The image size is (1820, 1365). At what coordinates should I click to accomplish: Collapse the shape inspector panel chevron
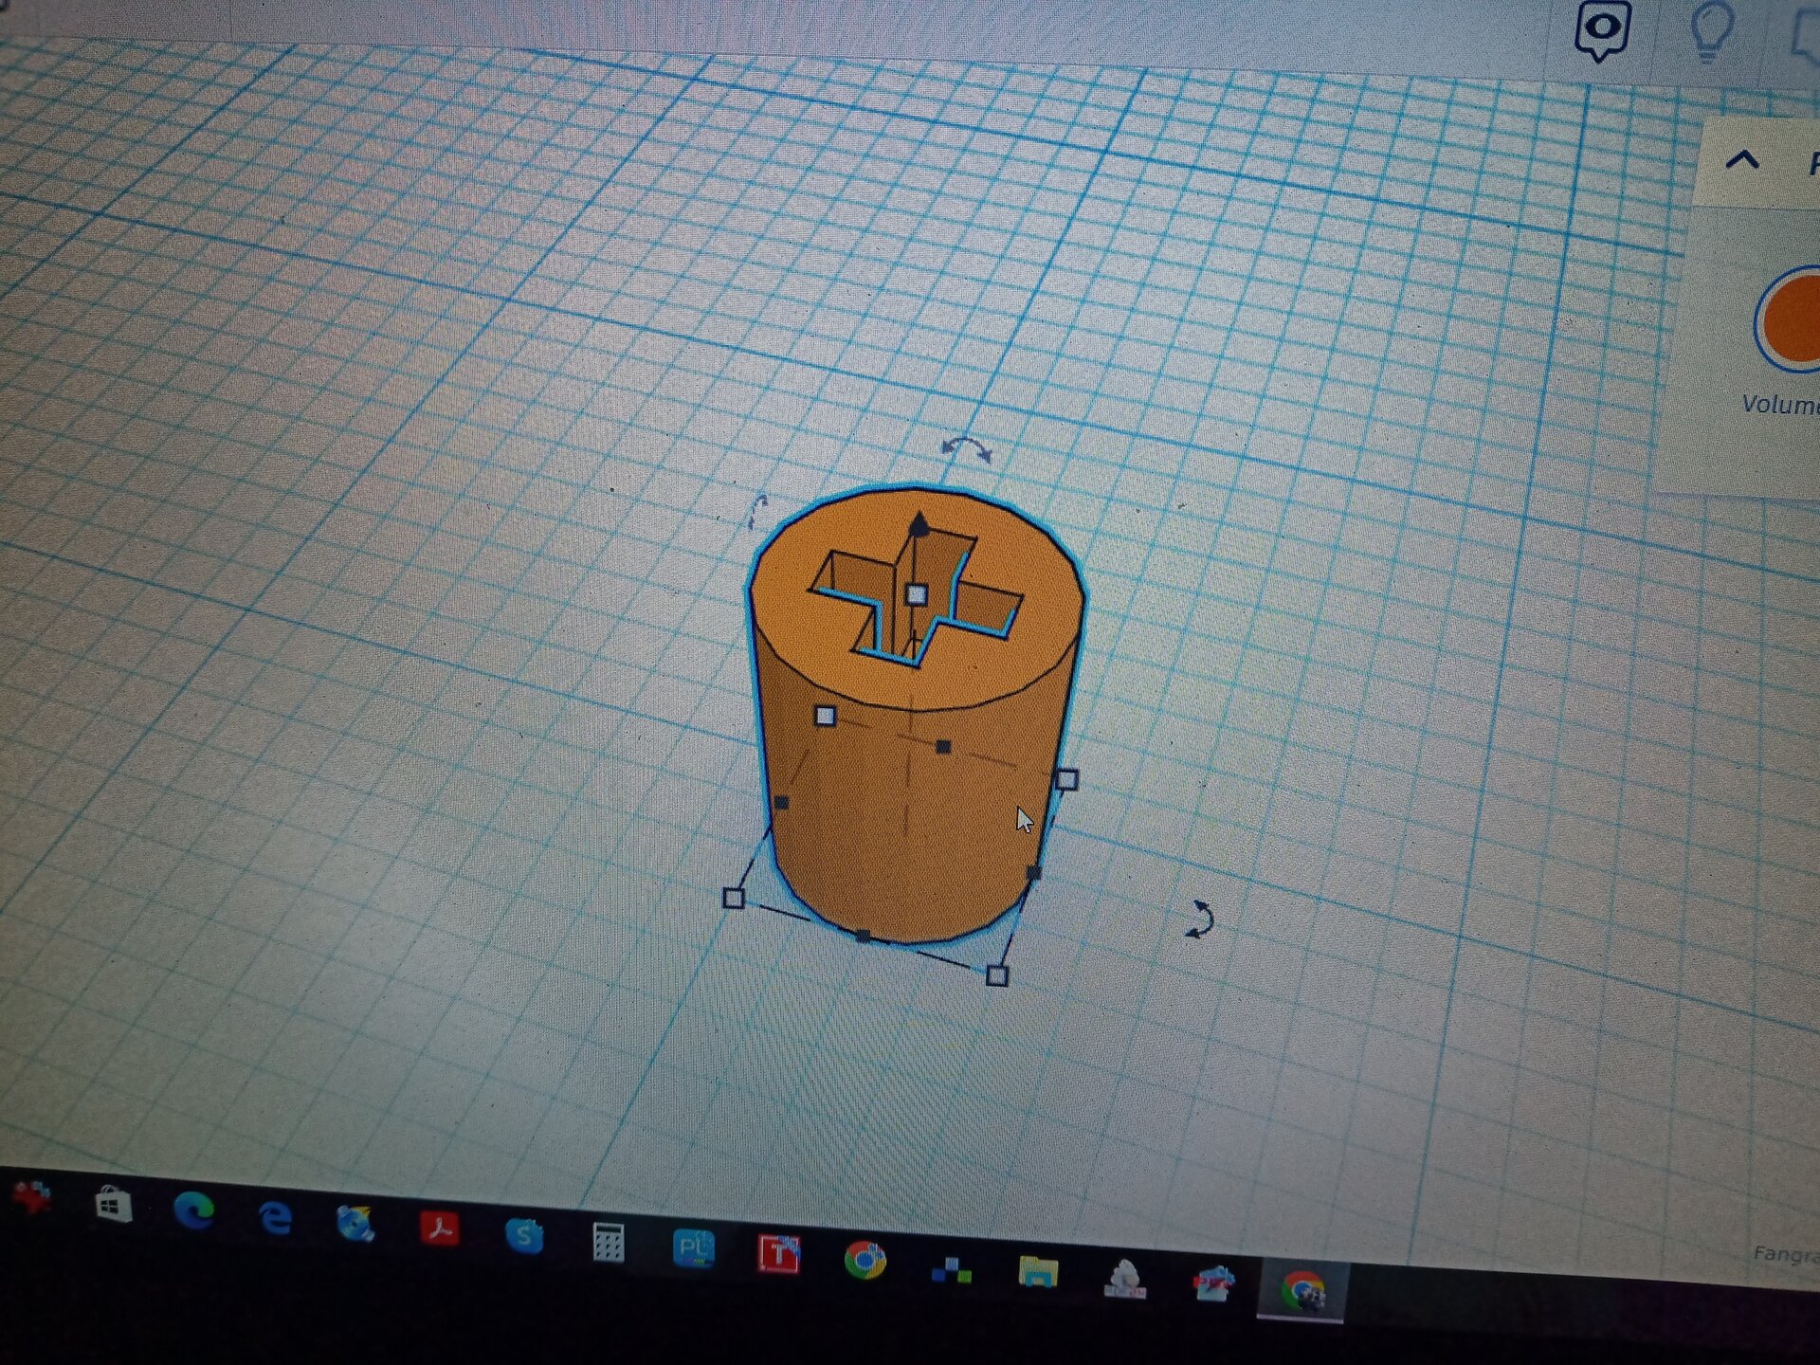[x=1742, y=160]
